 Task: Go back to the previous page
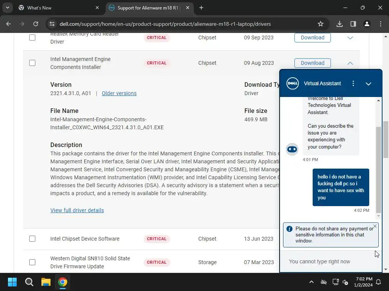point(8,24)
